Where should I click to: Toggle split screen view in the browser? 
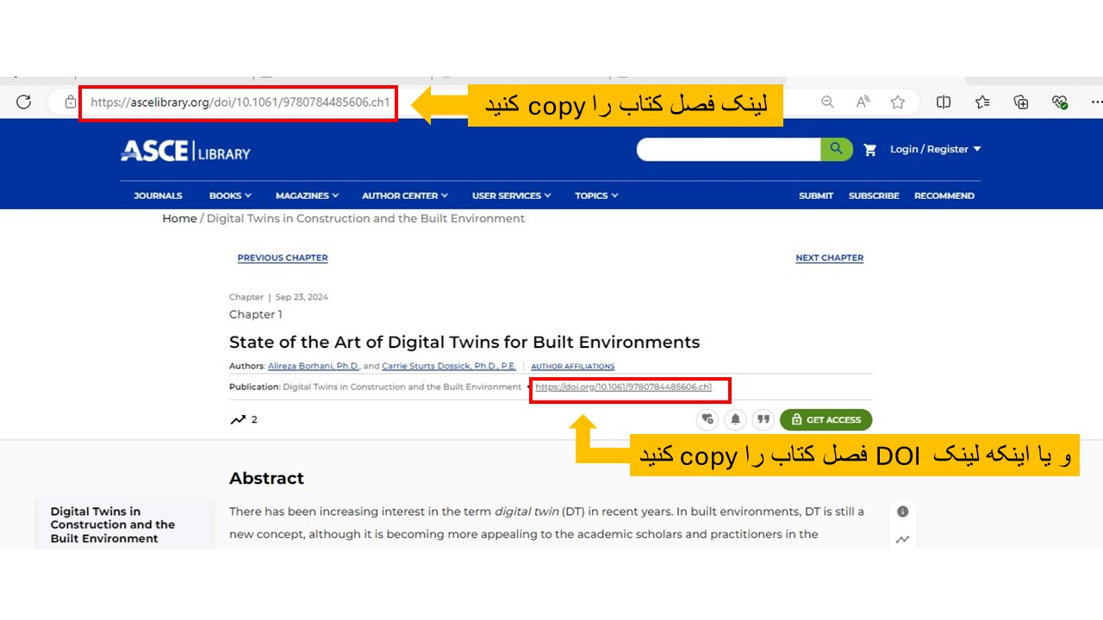point(943,102)
